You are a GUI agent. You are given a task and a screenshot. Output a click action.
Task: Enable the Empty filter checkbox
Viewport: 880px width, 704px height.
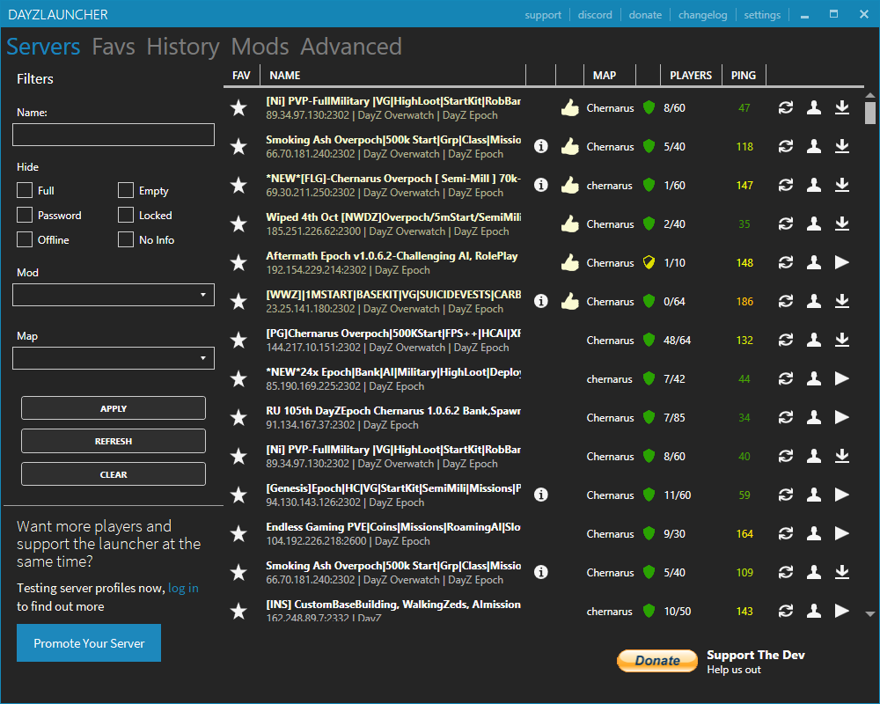126,190
